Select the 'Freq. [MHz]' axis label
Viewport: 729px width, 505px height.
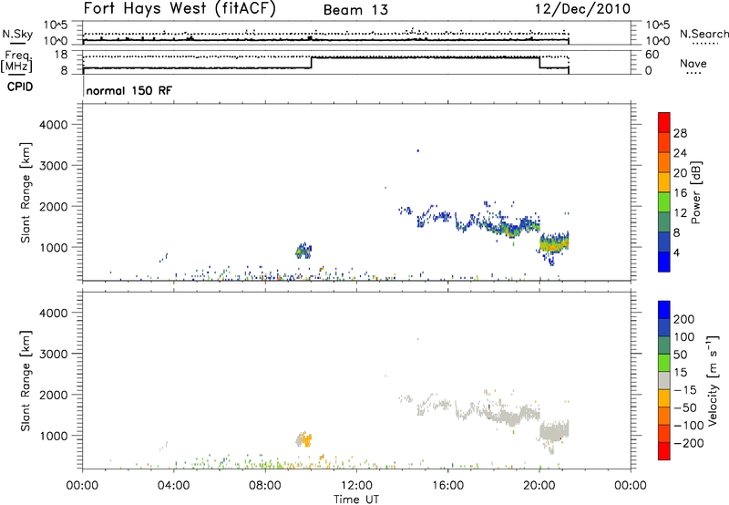click(x=18, y=61)
